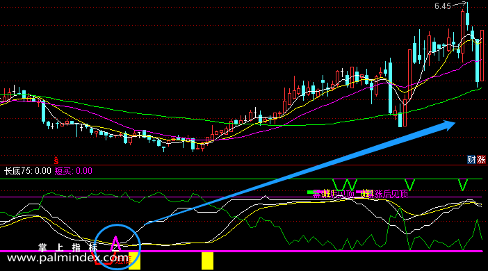488x271 pixels.
Task: Click the second yellow signal bar
Action: 207,261
